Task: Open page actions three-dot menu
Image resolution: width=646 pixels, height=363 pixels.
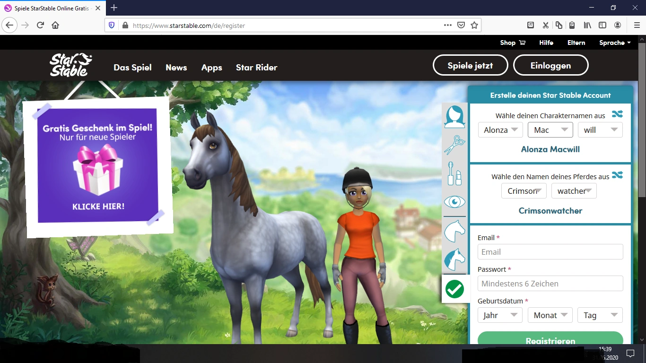Action: [x=447, y=25]
